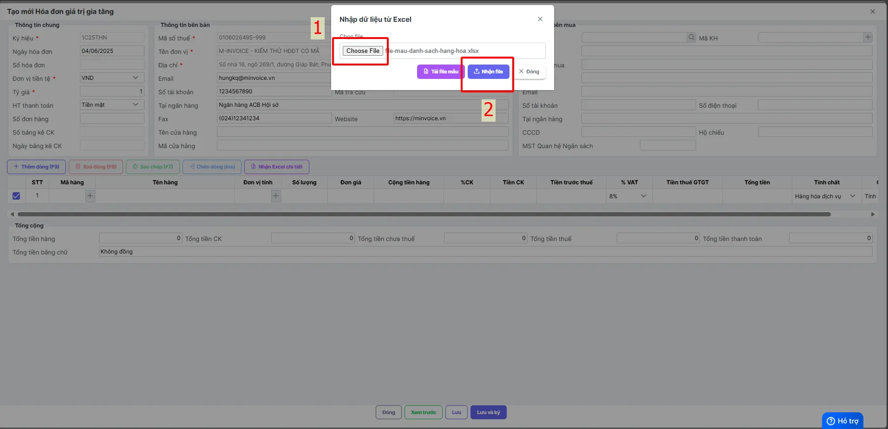Dismiss the dialog with the Đóng button
Image resolution: width=888 pixels, height=429 pixels.
[x=529, y=71]
